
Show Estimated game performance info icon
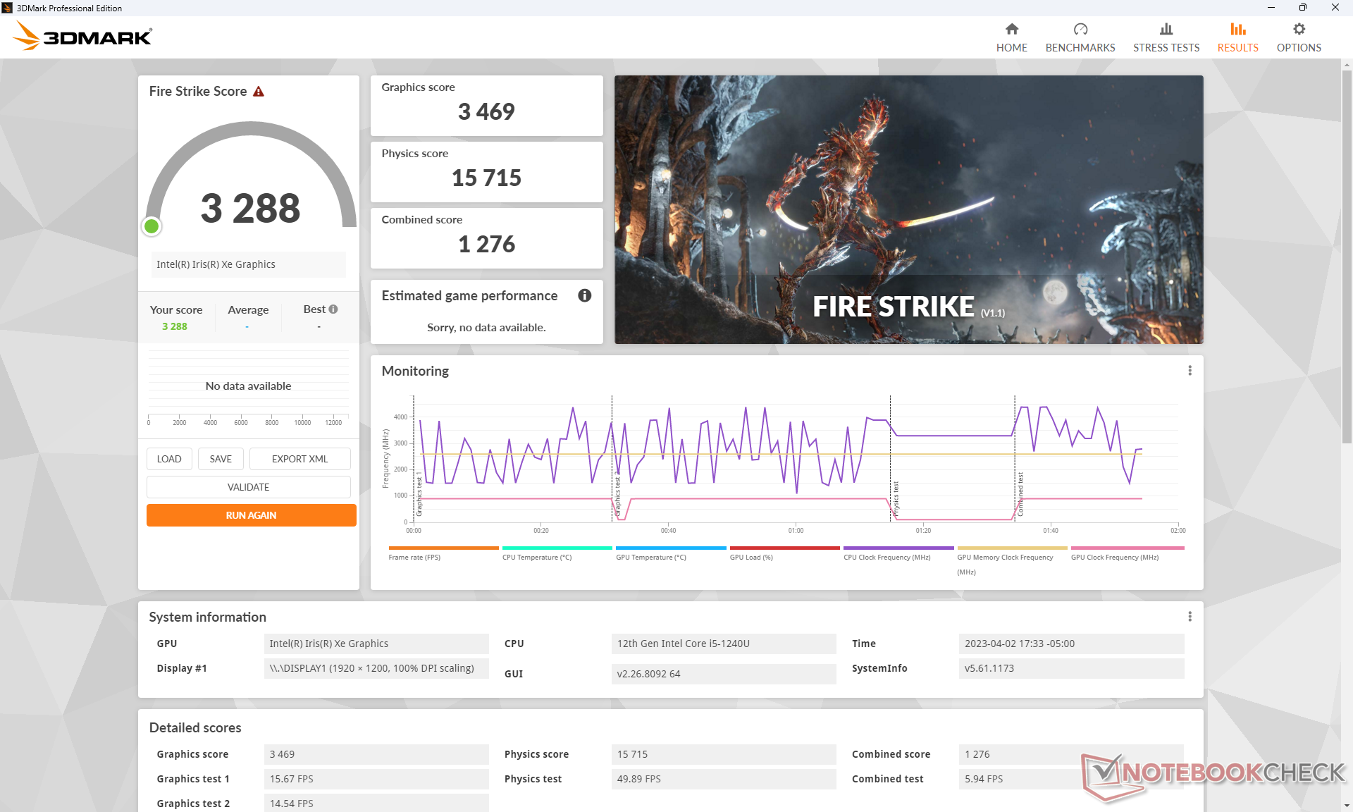(584, 296)
